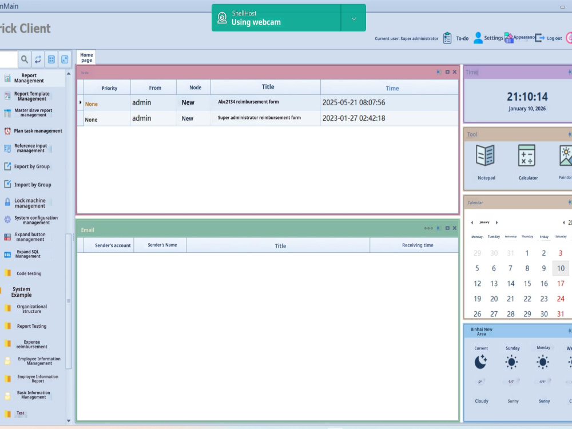Open Settings user icon in header
572x429 pixels.
(x=478, y=38)
